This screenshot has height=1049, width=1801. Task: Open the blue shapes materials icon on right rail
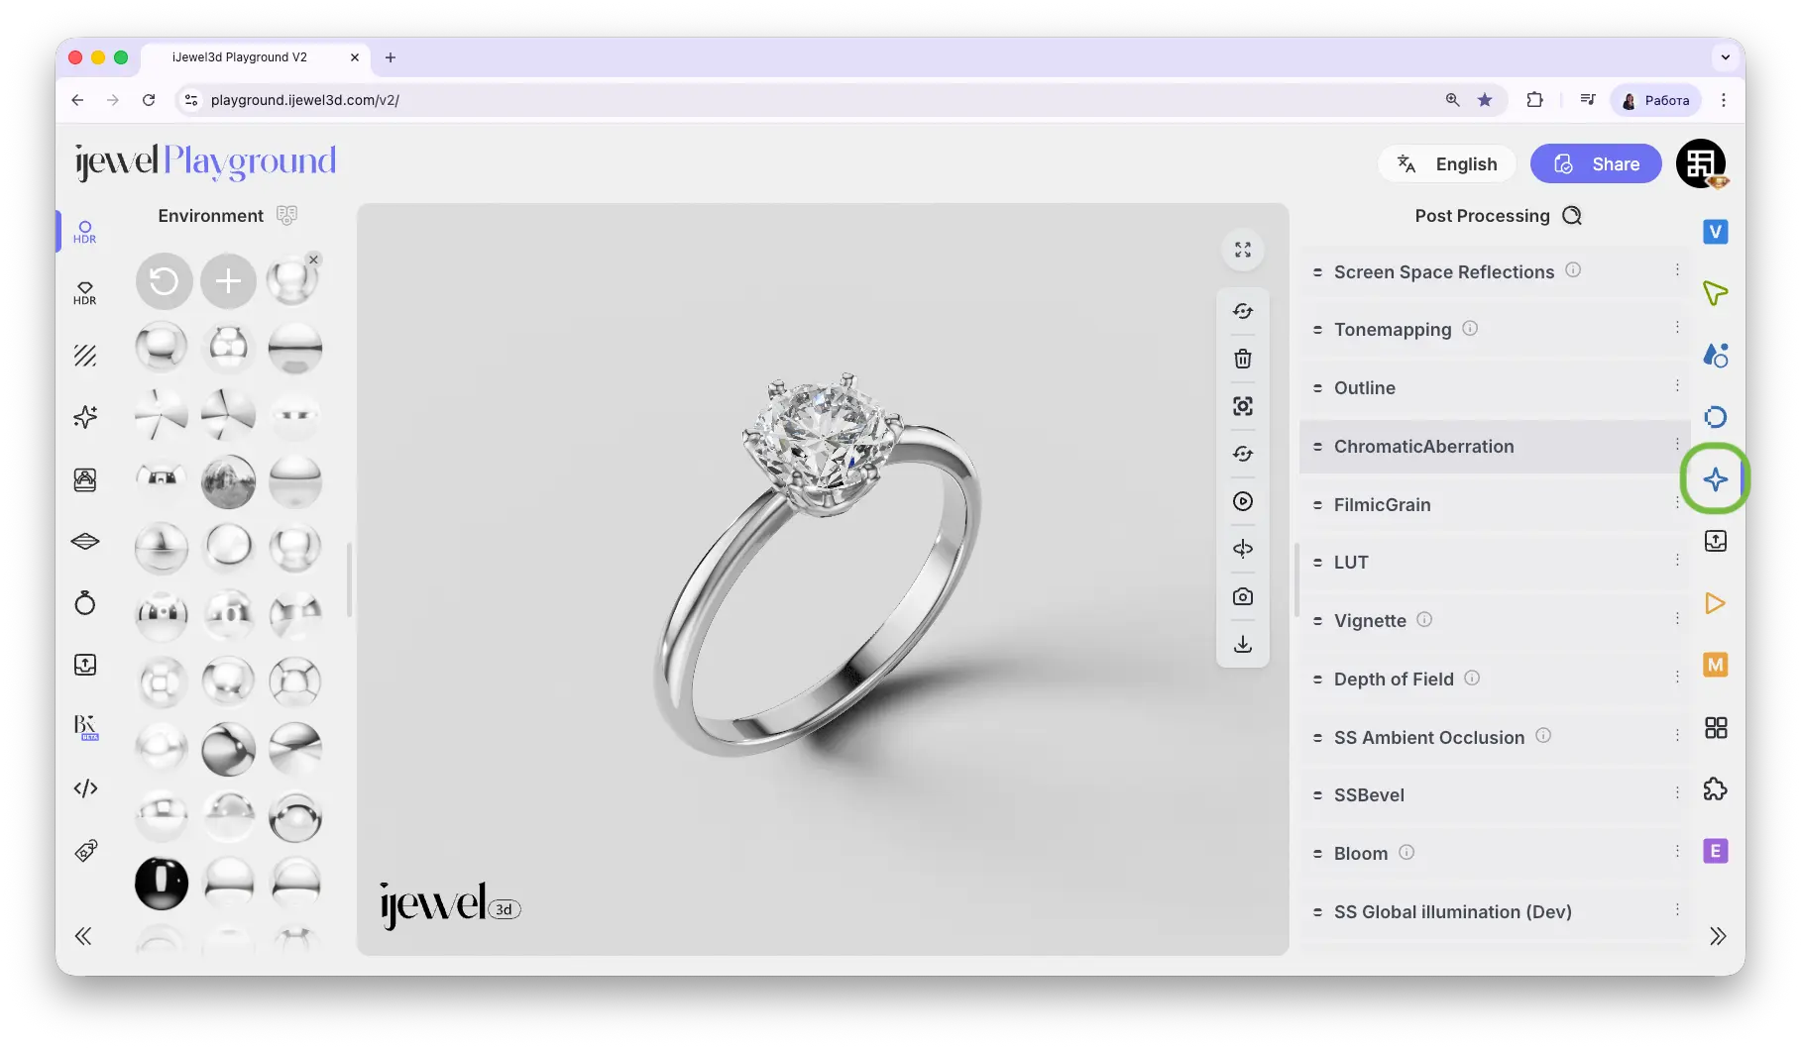(1716, 356)
